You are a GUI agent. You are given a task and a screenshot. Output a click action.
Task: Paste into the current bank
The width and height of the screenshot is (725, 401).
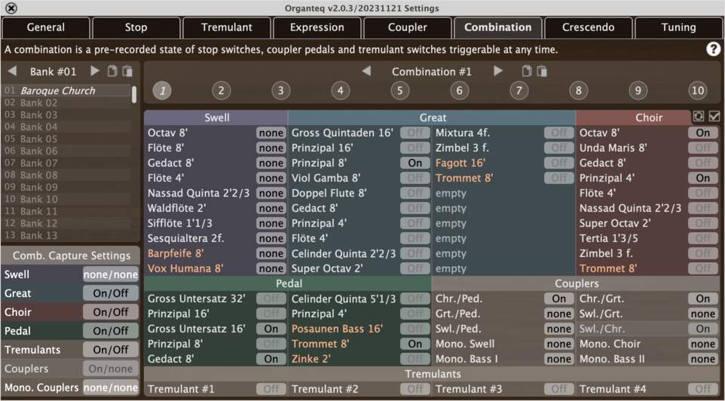pos(127,71)
